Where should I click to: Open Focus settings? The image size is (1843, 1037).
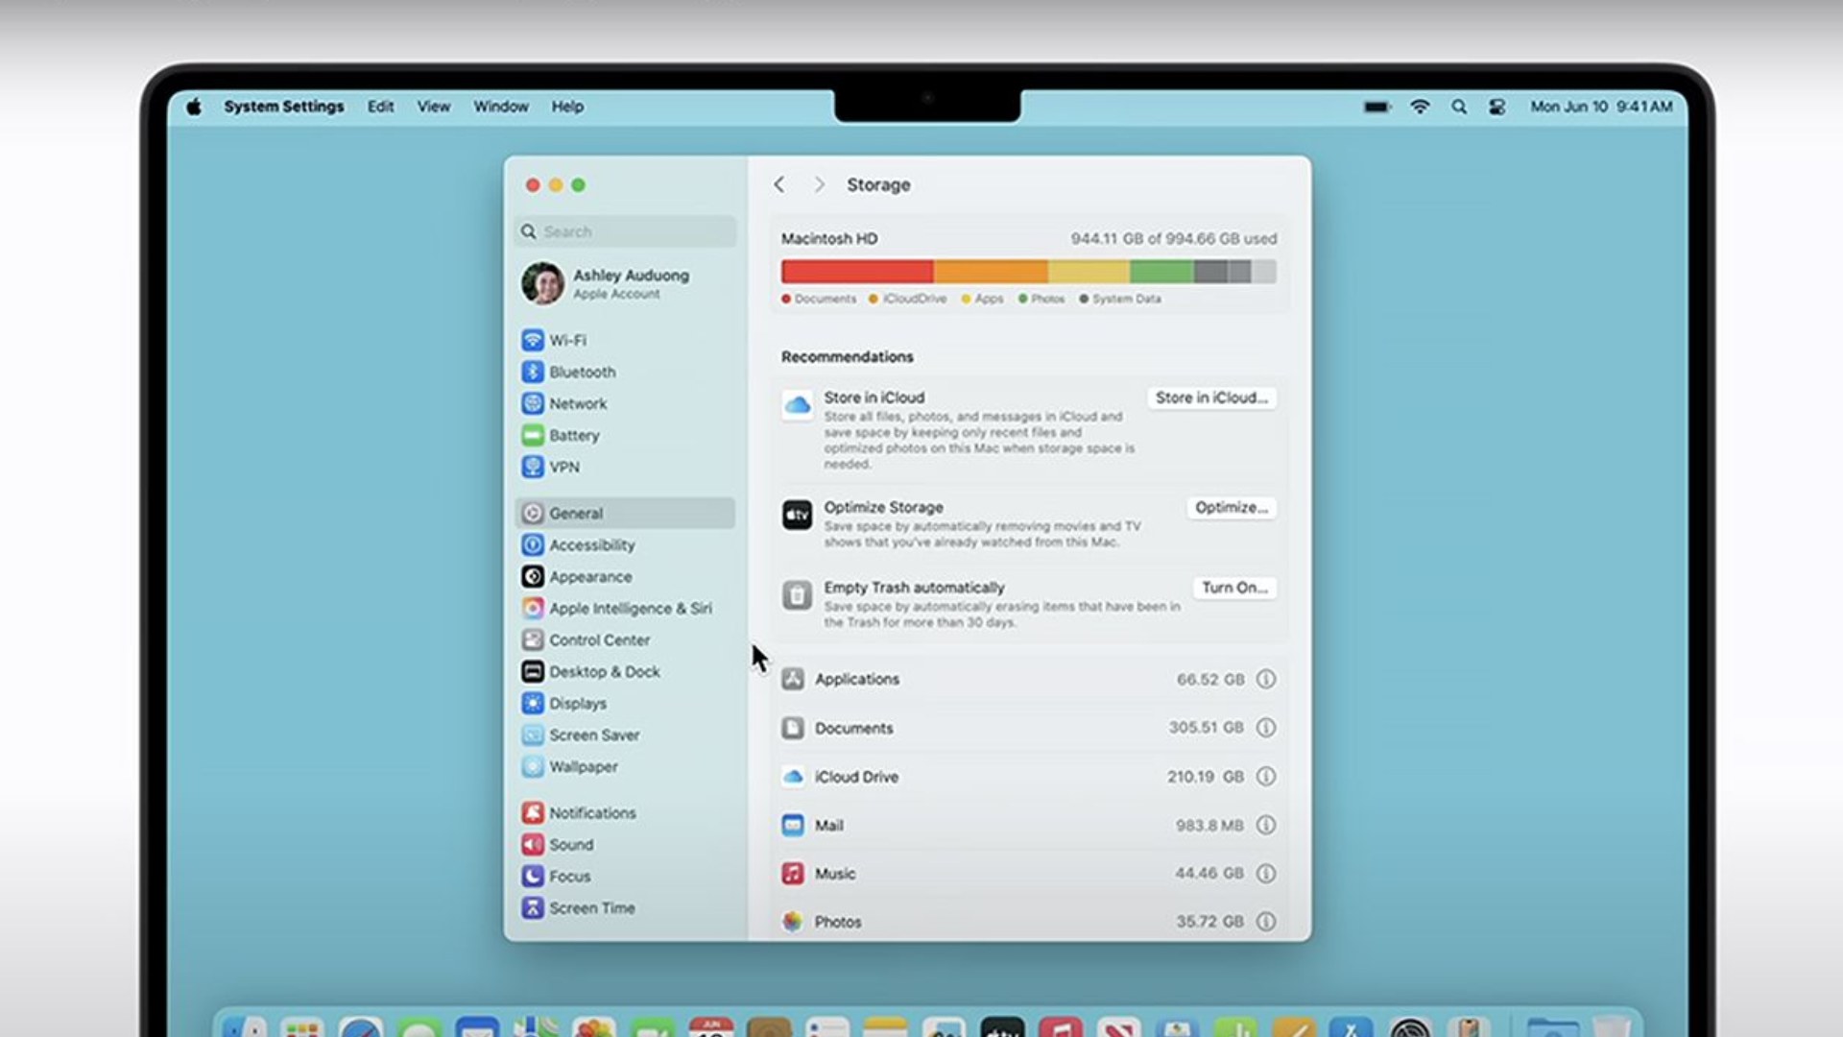pos(625,876)
